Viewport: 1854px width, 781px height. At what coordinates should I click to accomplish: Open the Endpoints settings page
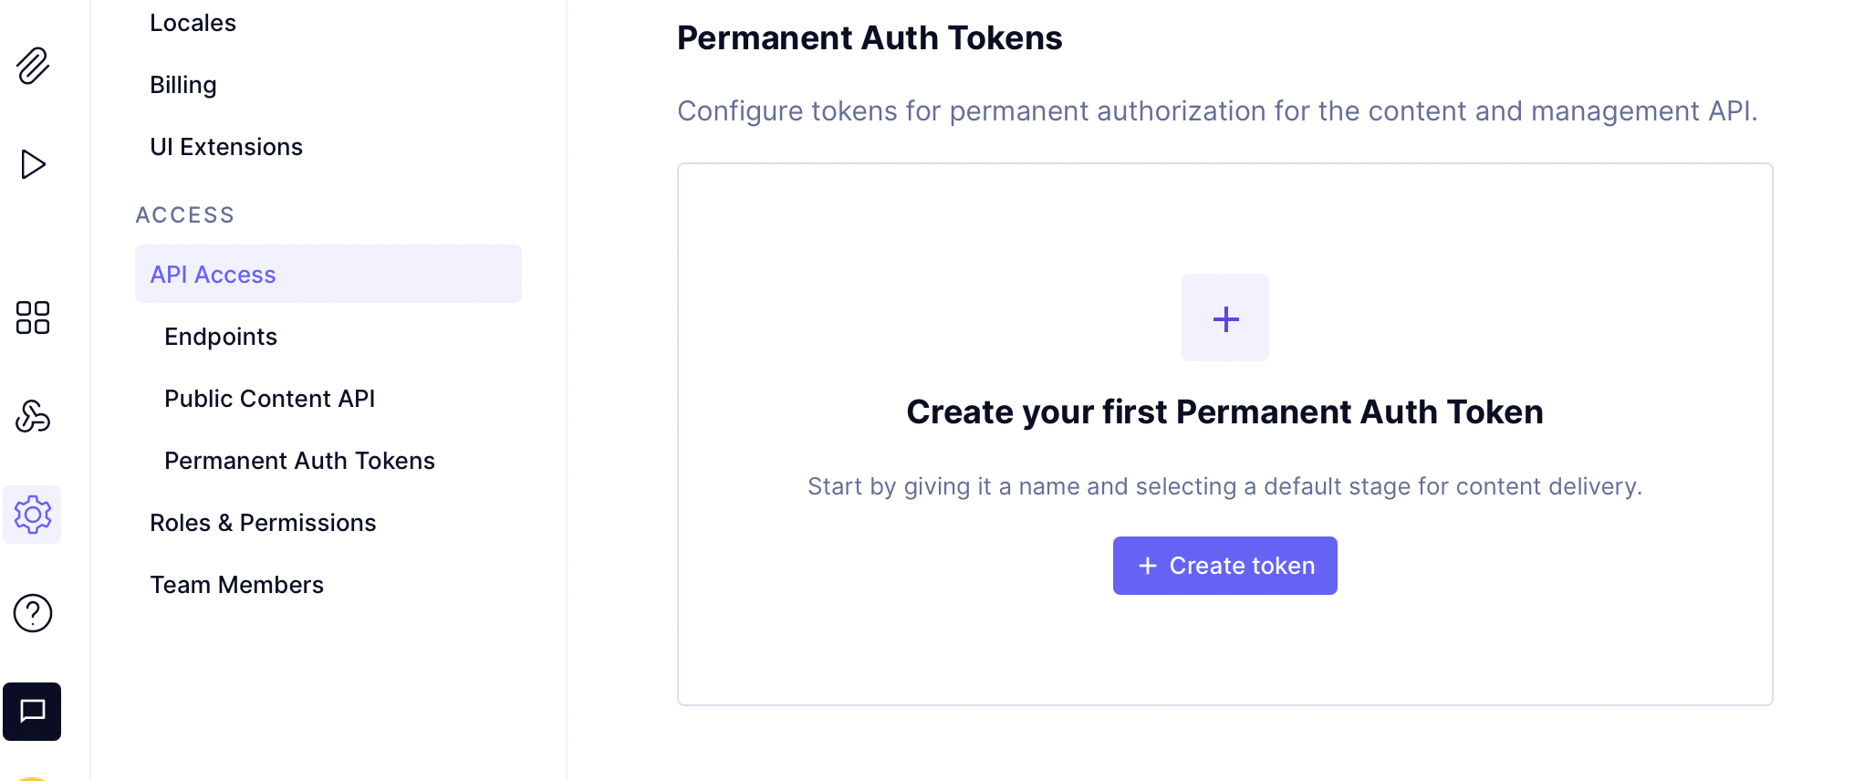[x=221, y=336]
